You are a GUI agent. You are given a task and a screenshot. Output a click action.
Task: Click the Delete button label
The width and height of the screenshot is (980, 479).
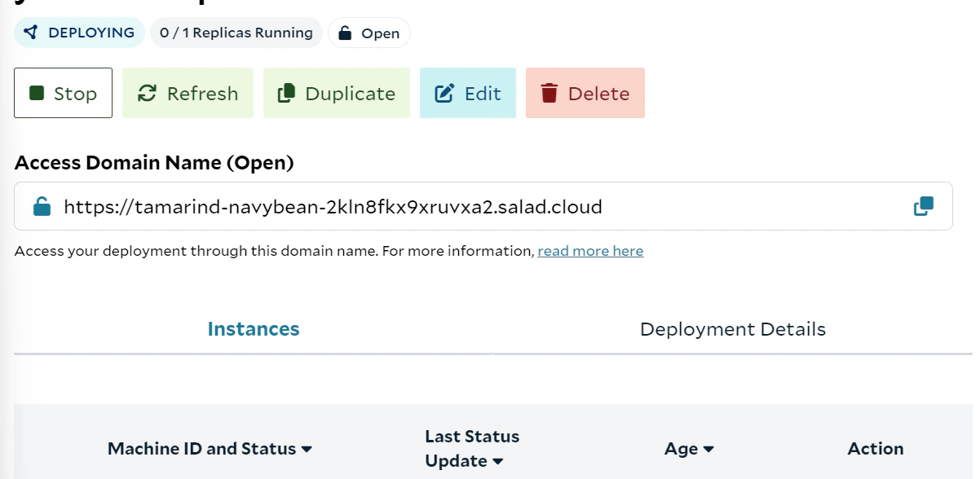click(599, 94)
